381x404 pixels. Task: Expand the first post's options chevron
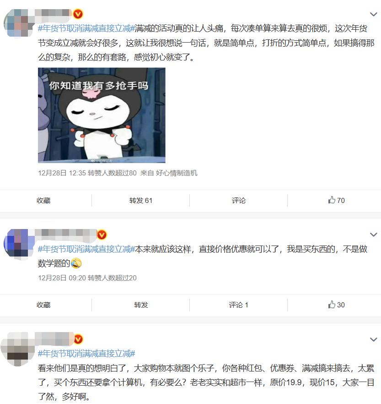[373, 15]
